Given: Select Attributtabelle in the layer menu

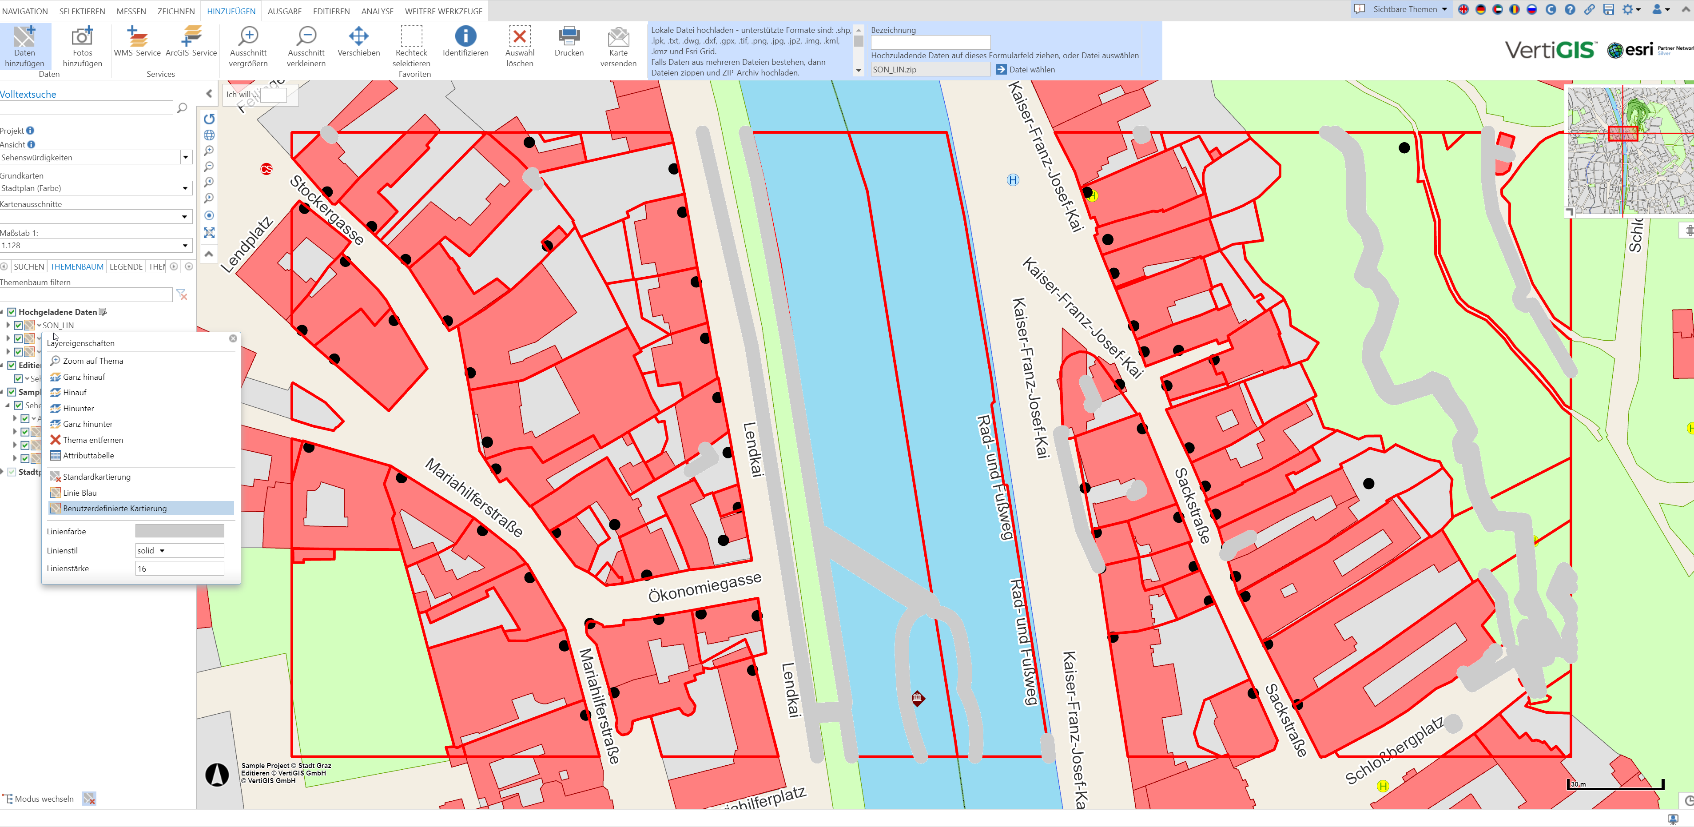Looking at the screenshot, I should pyautogui.click(x=88, y=455).
